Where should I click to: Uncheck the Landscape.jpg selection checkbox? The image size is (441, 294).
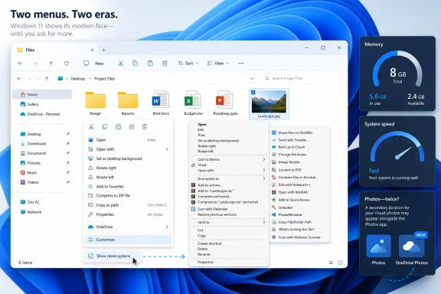(253, 93)
